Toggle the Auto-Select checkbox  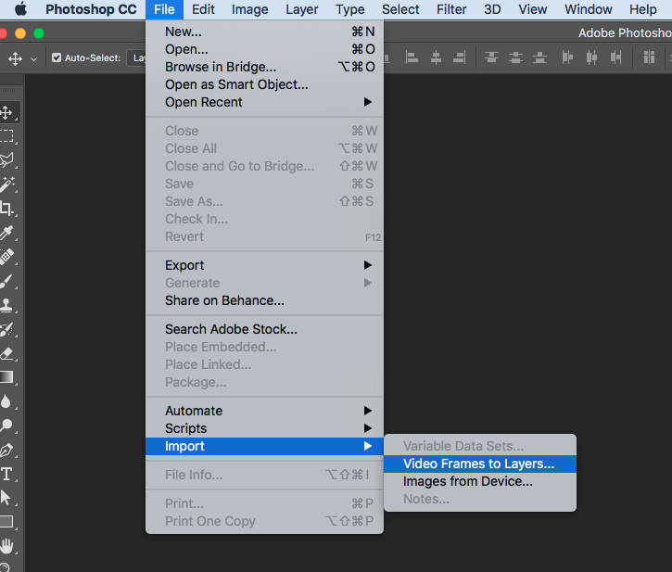tap(57, 57)
